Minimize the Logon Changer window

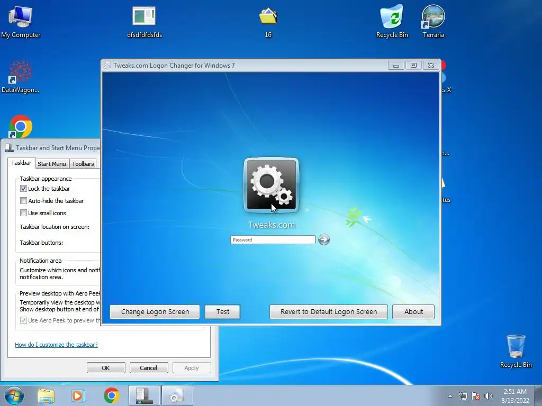coord(396,65)
